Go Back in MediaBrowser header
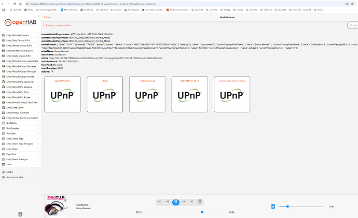 tap(47, 17)
